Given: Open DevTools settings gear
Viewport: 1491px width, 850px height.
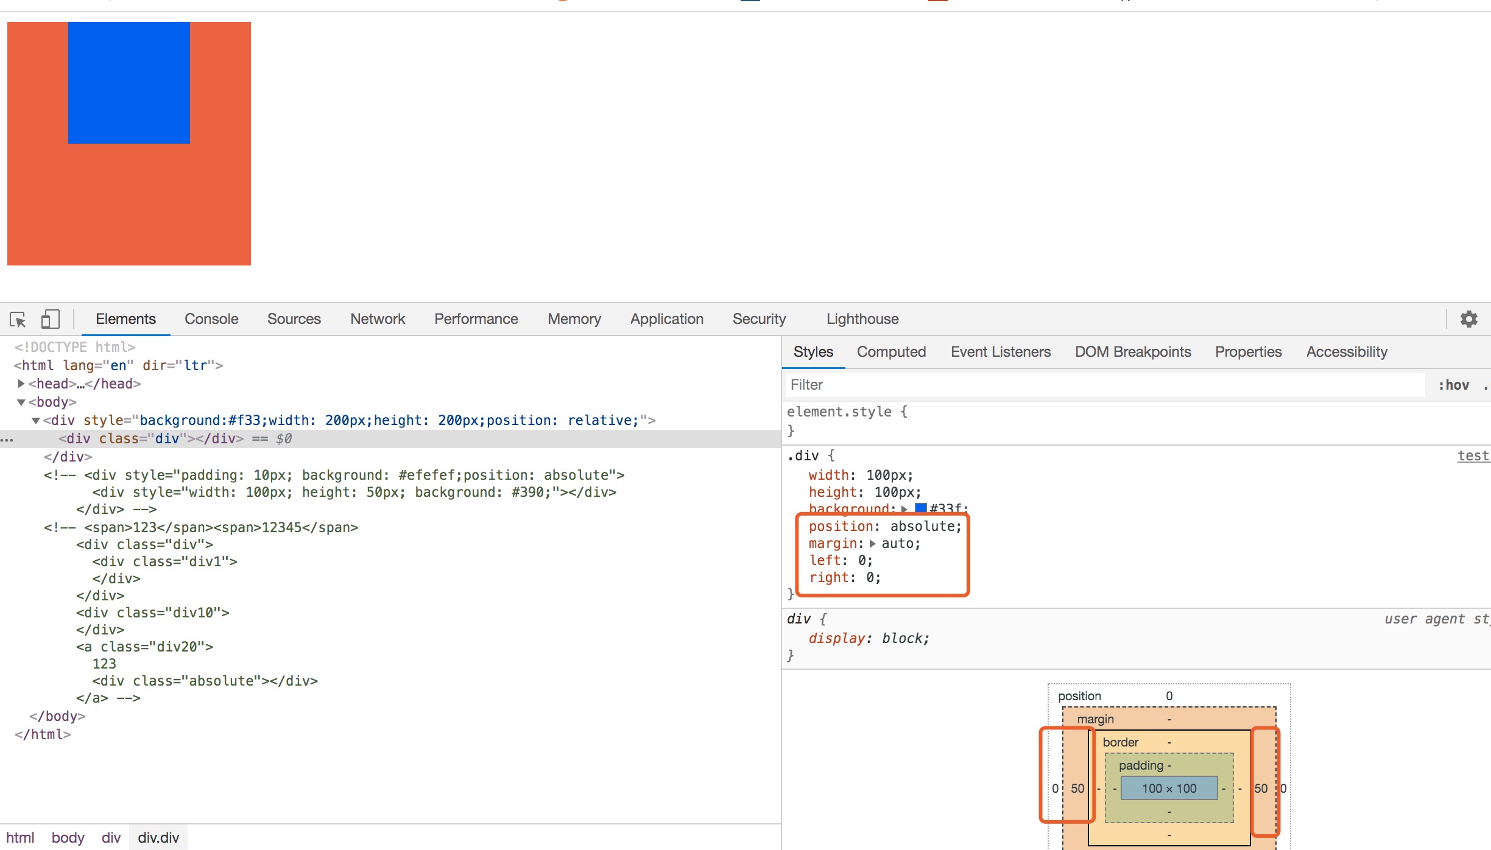Looking at the screenshot, I should point(1468,319).
